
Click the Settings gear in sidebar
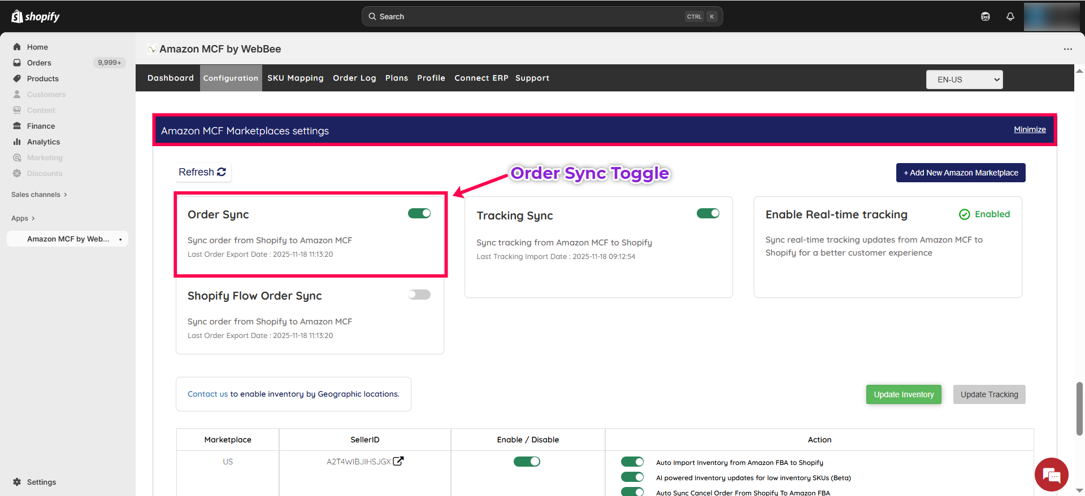(17, 482)
